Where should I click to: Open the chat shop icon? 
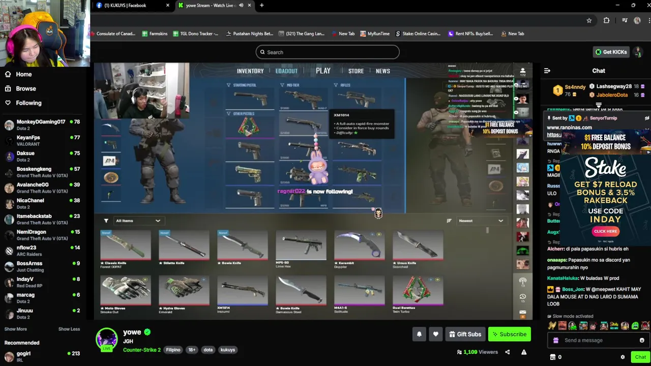[553, 357]
